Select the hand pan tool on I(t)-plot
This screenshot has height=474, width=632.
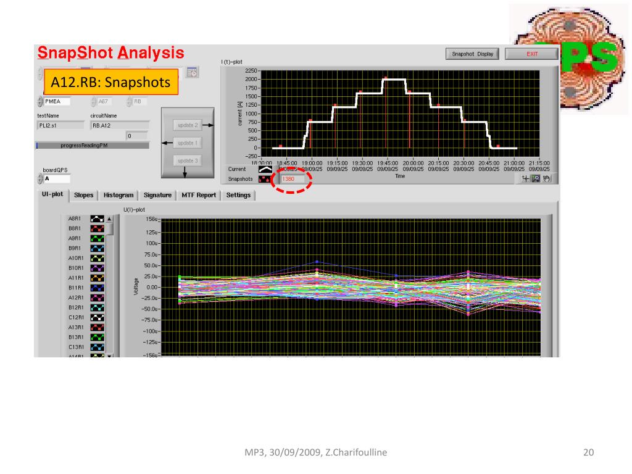(546, 178)
